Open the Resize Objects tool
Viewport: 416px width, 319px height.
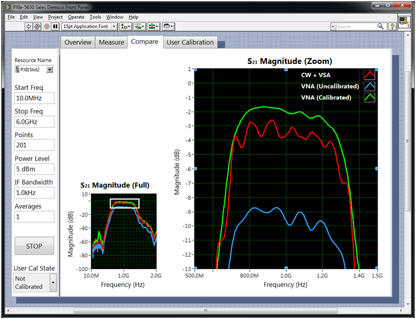[154, 27]
